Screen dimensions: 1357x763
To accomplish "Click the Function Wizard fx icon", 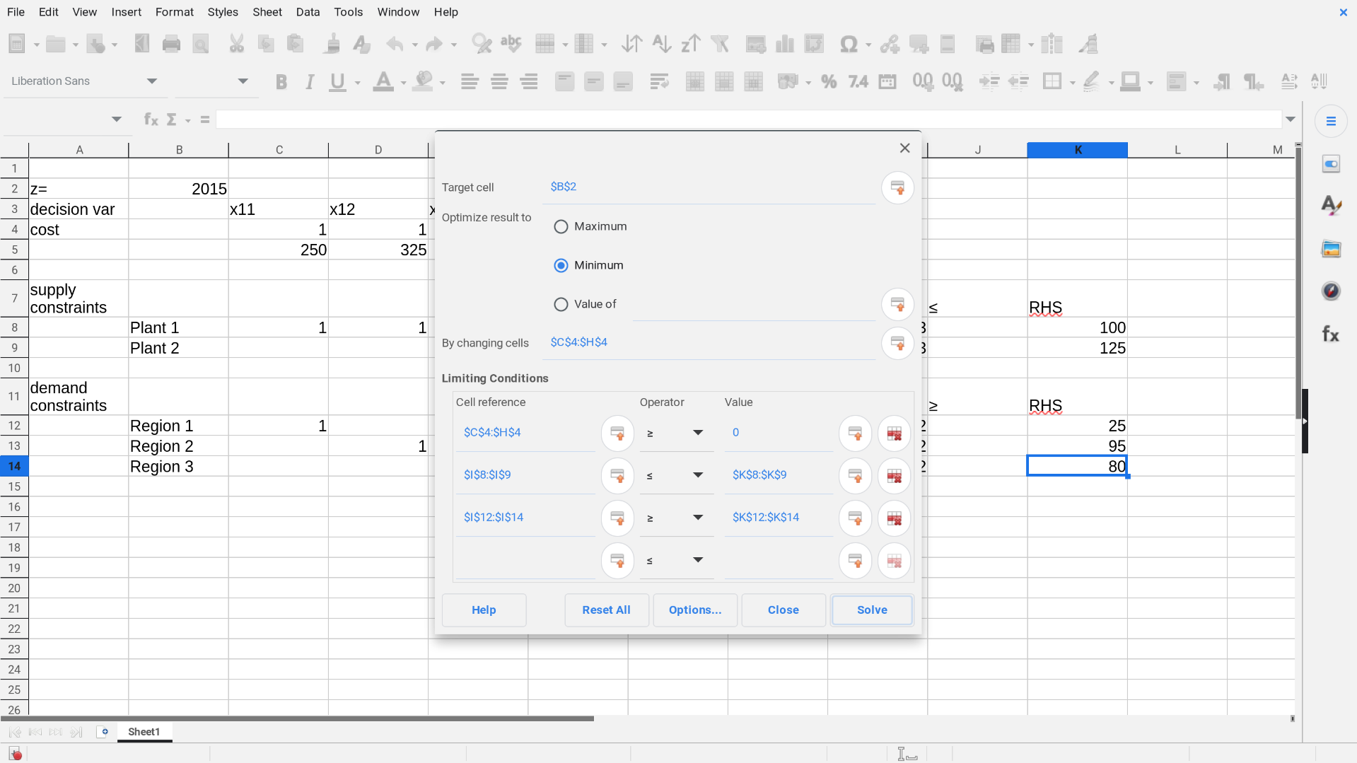I will click(151, 120).
